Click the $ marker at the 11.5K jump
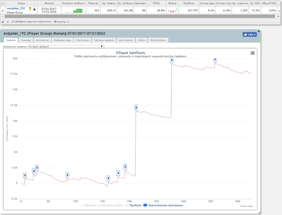The height and width of the screenshot is (215, 282). 136,108
